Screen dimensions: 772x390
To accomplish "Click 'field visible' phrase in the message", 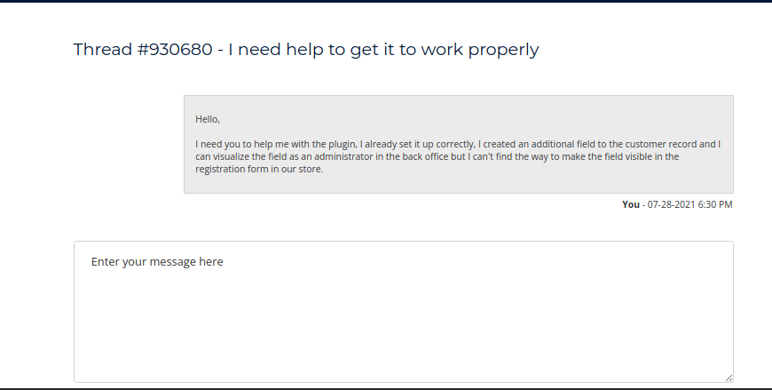I will (634, 156).
